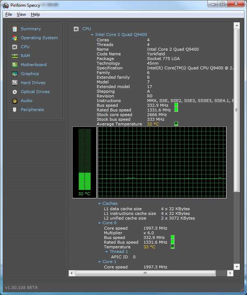Click the horizontal scrollbar left arrow
Screen dimensions: 247x295
[72, 273]
